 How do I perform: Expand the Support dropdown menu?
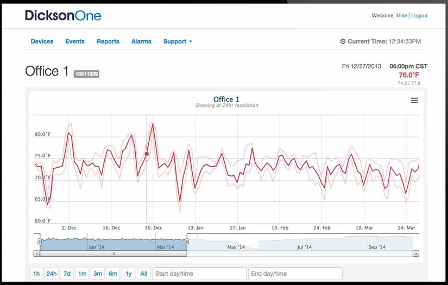pos(178,41)
